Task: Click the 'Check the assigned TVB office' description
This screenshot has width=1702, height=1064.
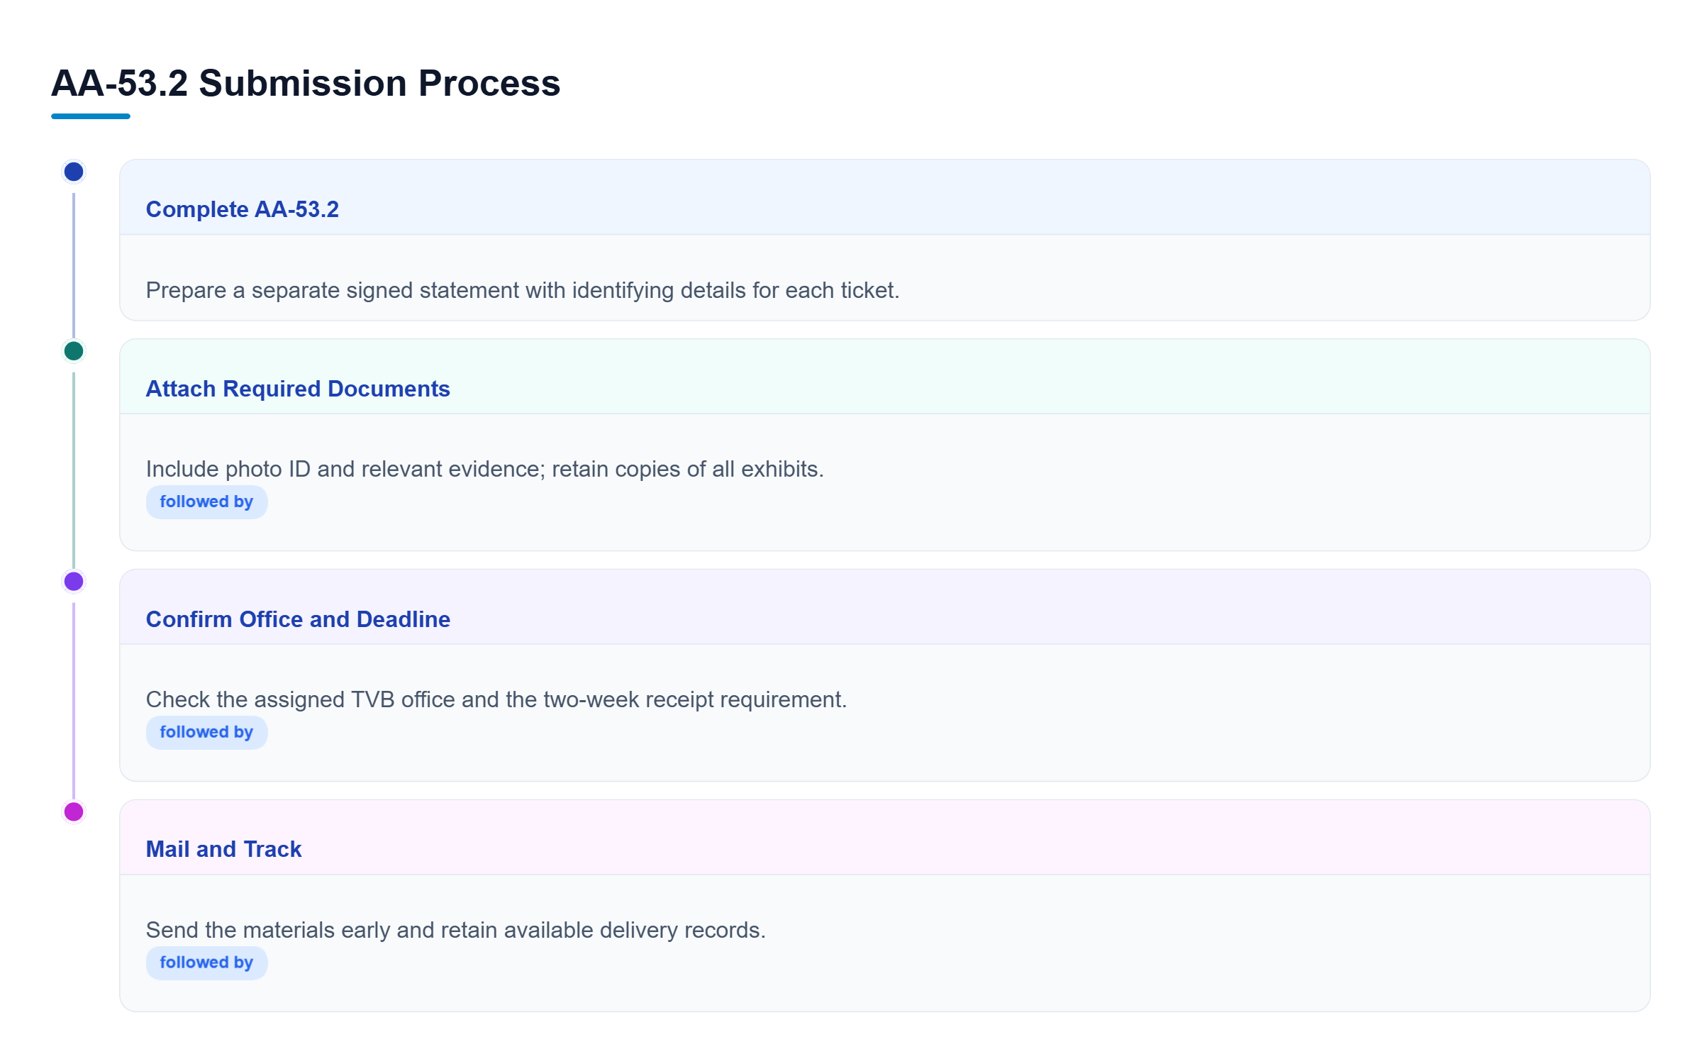Action: point(496,699)
